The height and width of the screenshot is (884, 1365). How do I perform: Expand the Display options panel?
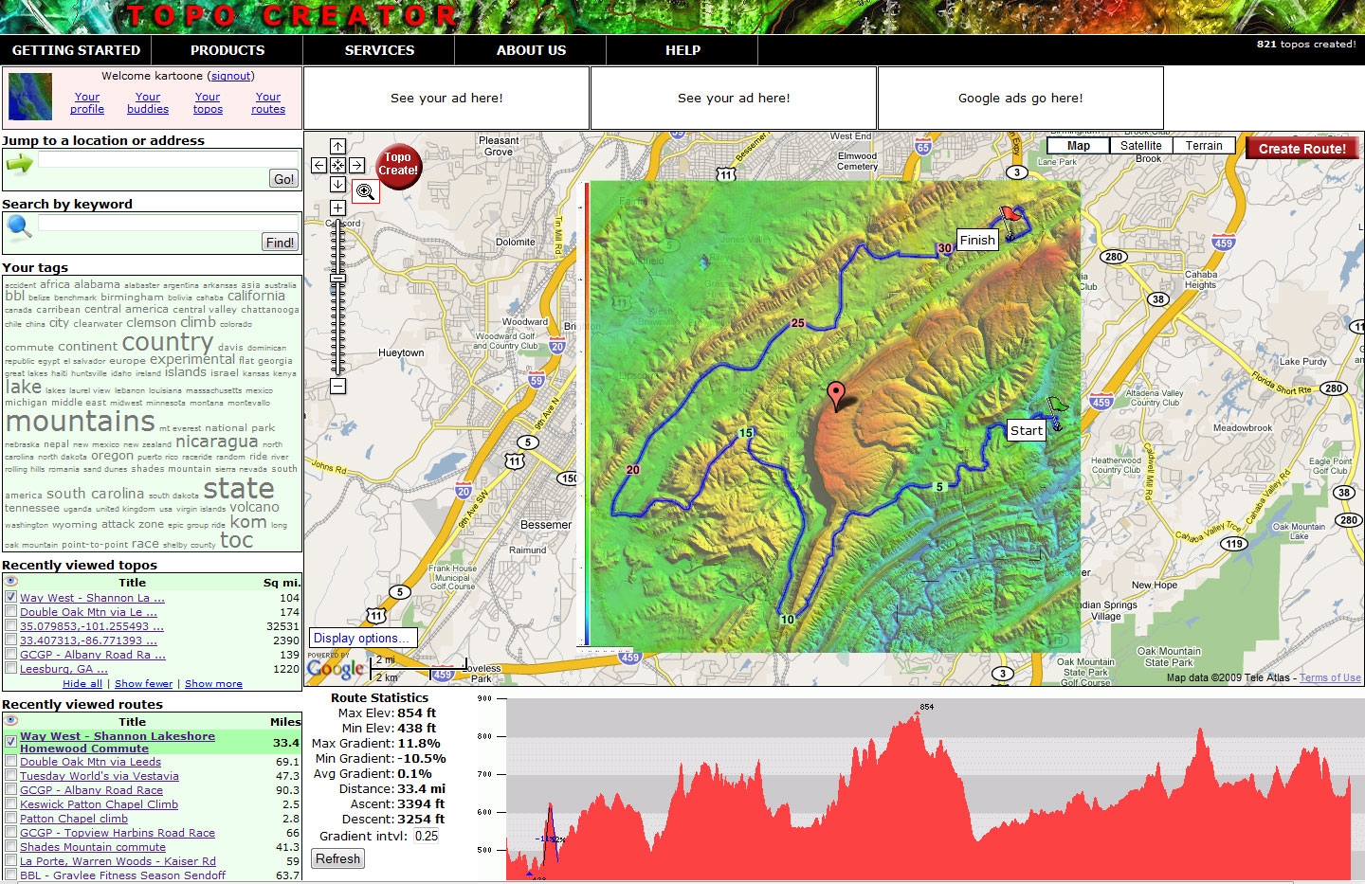(x=361, y=639)
